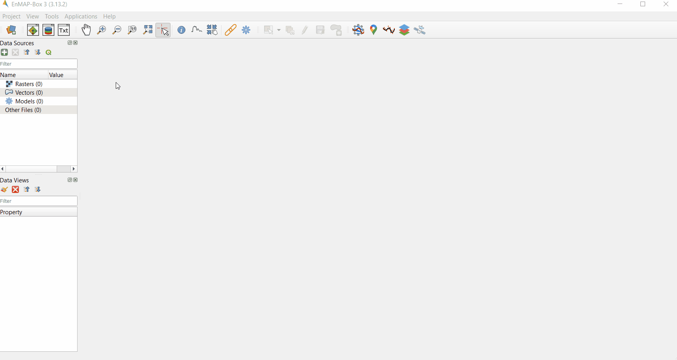Open the Help menu

109,17
